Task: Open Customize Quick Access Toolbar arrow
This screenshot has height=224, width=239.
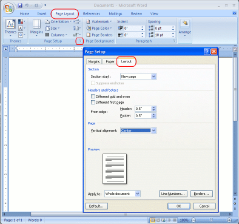Action: click(45, 5)
